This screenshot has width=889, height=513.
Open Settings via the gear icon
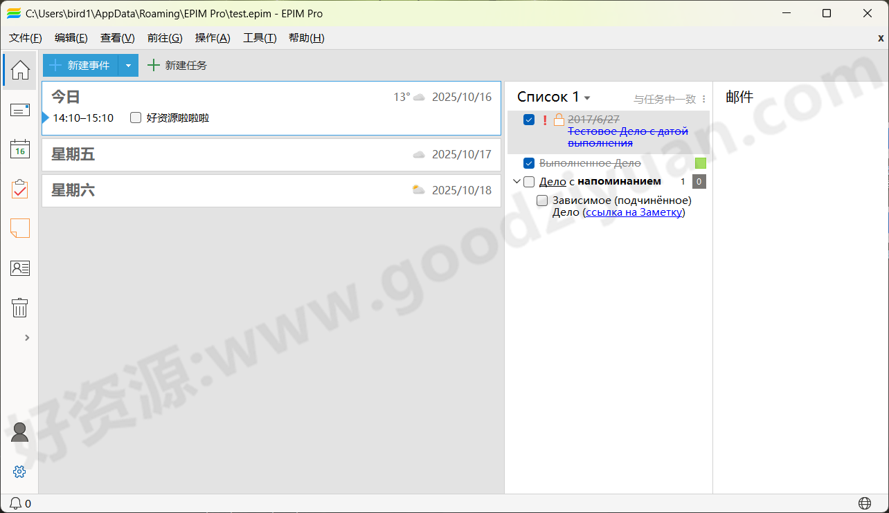19,472
